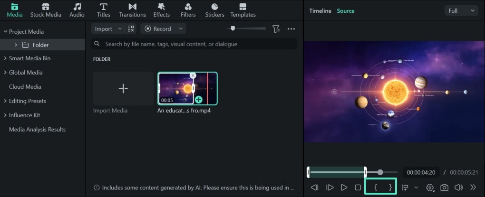This screenshot has height=197, width=485.
Task: Open the Full preview quality dropdown
Action: click(x=461, y=11)
